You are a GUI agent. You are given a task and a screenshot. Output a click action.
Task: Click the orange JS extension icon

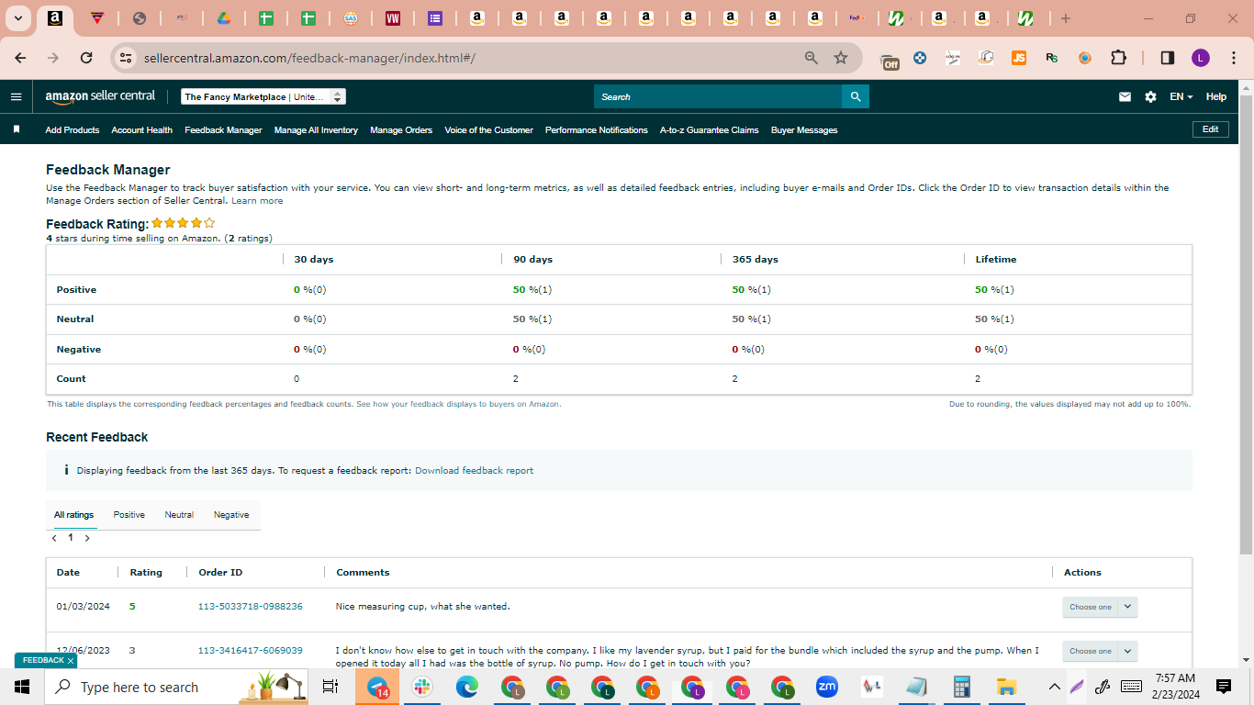1019,58
